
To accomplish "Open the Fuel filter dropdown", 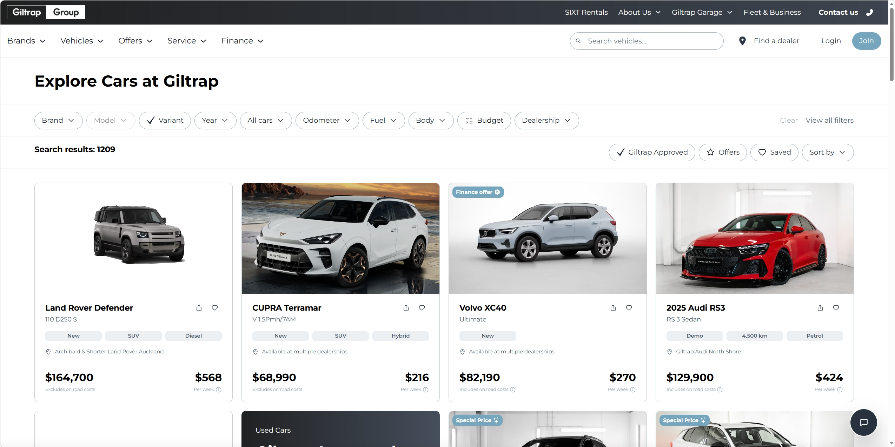I will pyautogui.click(x=384, y=121).
